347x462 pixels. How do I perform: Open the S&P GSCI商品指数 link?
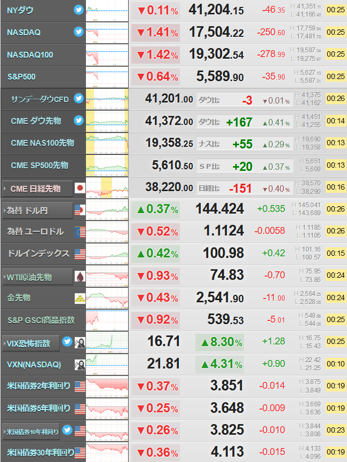(41, 320)
